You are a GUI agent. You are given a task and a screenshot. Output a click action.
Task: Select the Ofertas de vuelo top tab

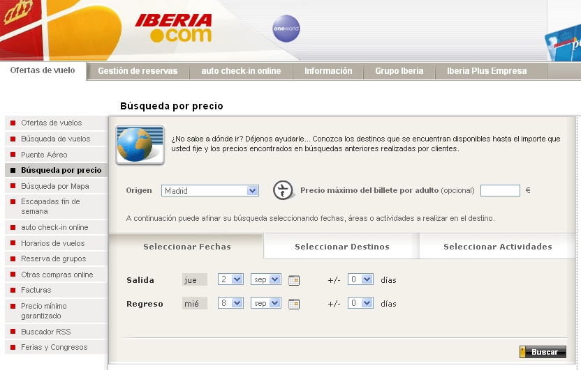click(43, 70)
